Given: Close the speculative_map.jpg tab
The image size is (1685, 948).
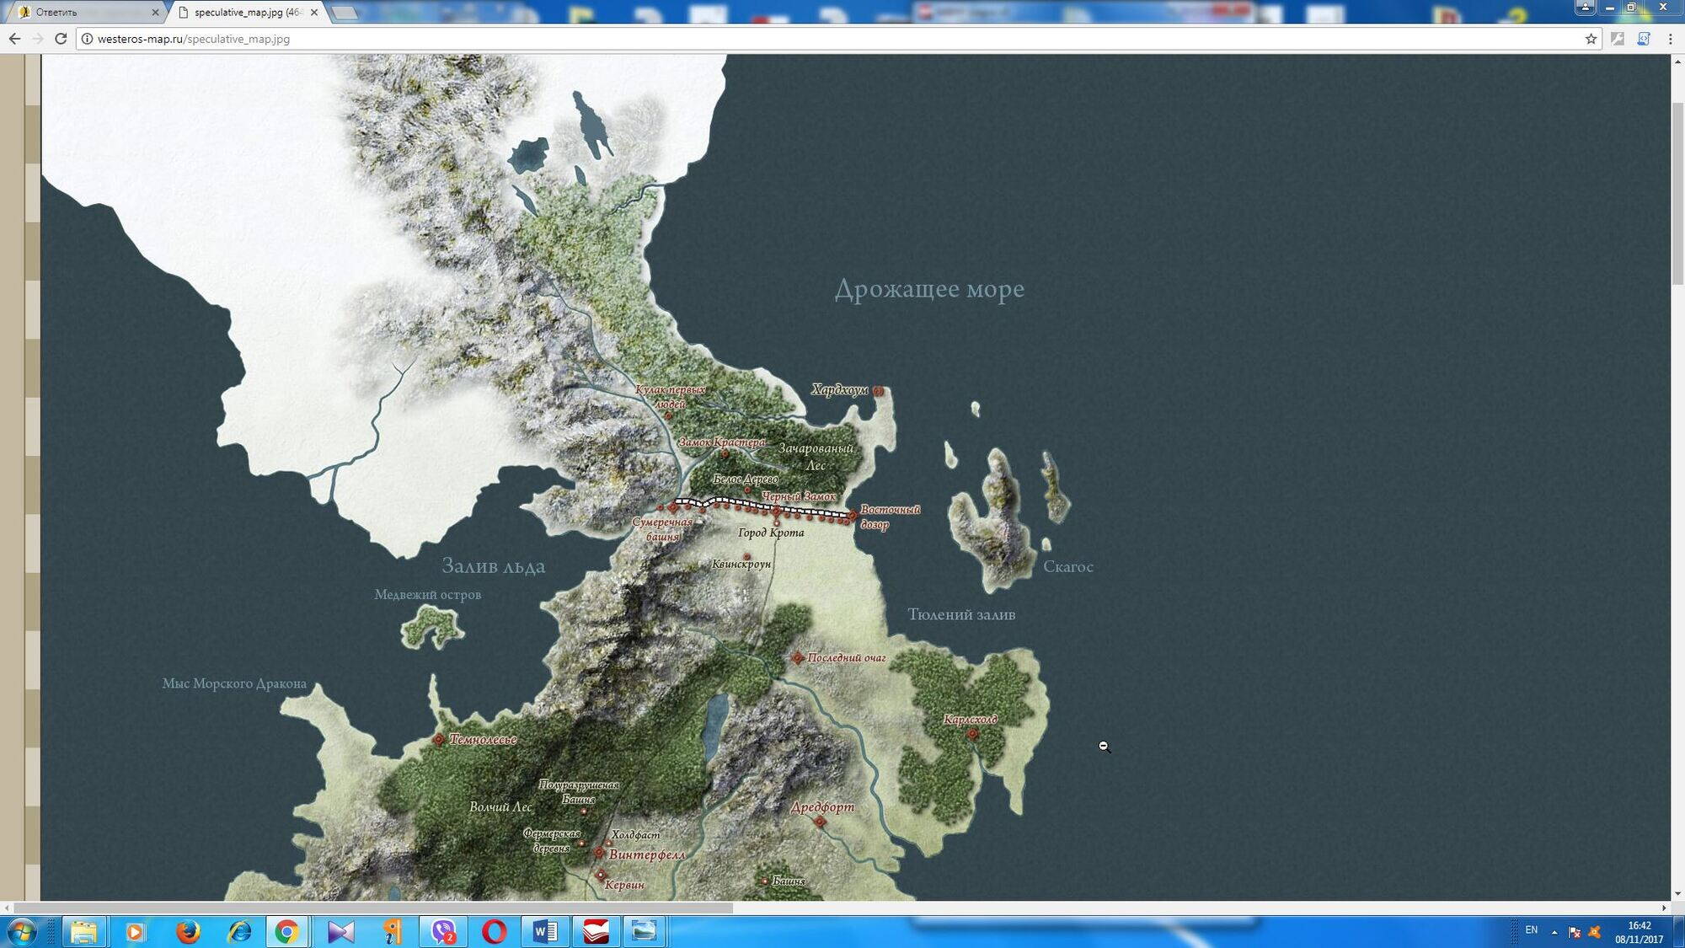Looking at the screenshot, I should click(x=314, y=12).
